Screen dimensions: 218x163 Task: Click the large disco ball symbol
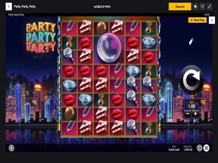point(109,48)
